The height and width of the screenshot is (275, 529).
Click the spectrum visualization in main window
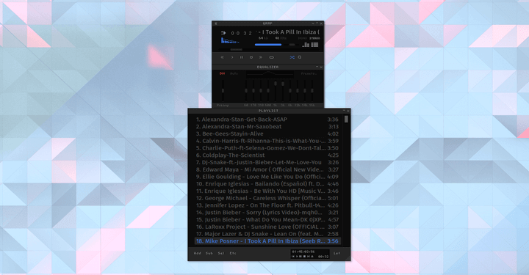[230, 41]
